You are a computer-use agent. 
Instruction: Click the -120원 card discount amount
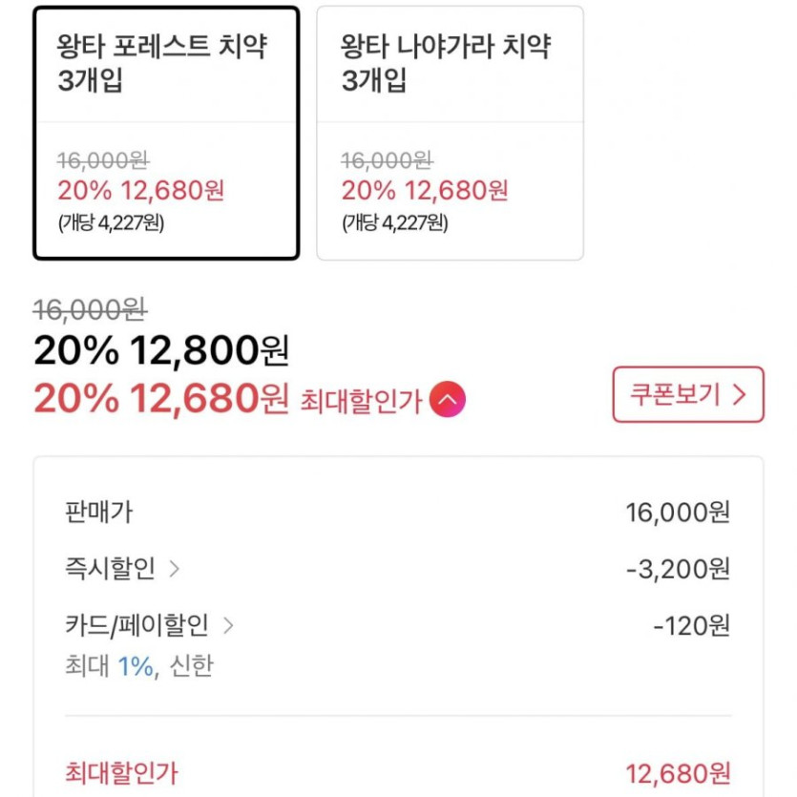692,626
